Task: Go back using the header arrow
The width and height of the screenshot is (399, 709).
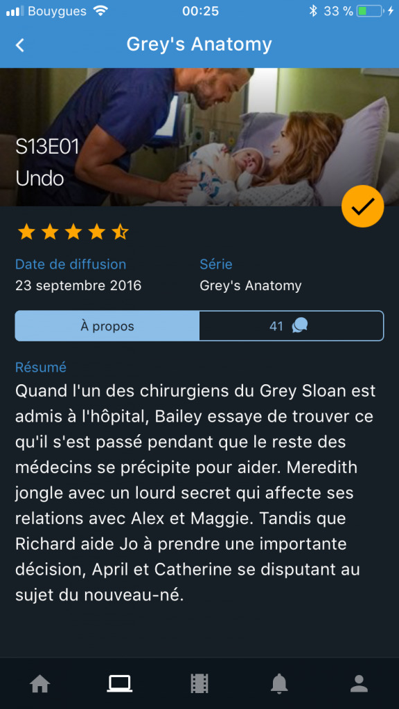Action: click(x=20, y=45)
